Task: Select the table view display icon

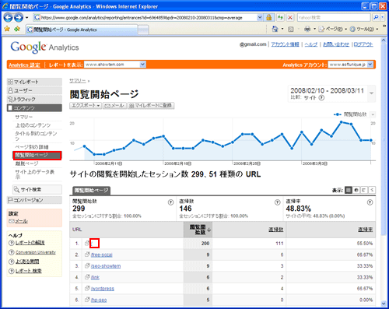Action: pyautogui.click(x=349, y=190)
